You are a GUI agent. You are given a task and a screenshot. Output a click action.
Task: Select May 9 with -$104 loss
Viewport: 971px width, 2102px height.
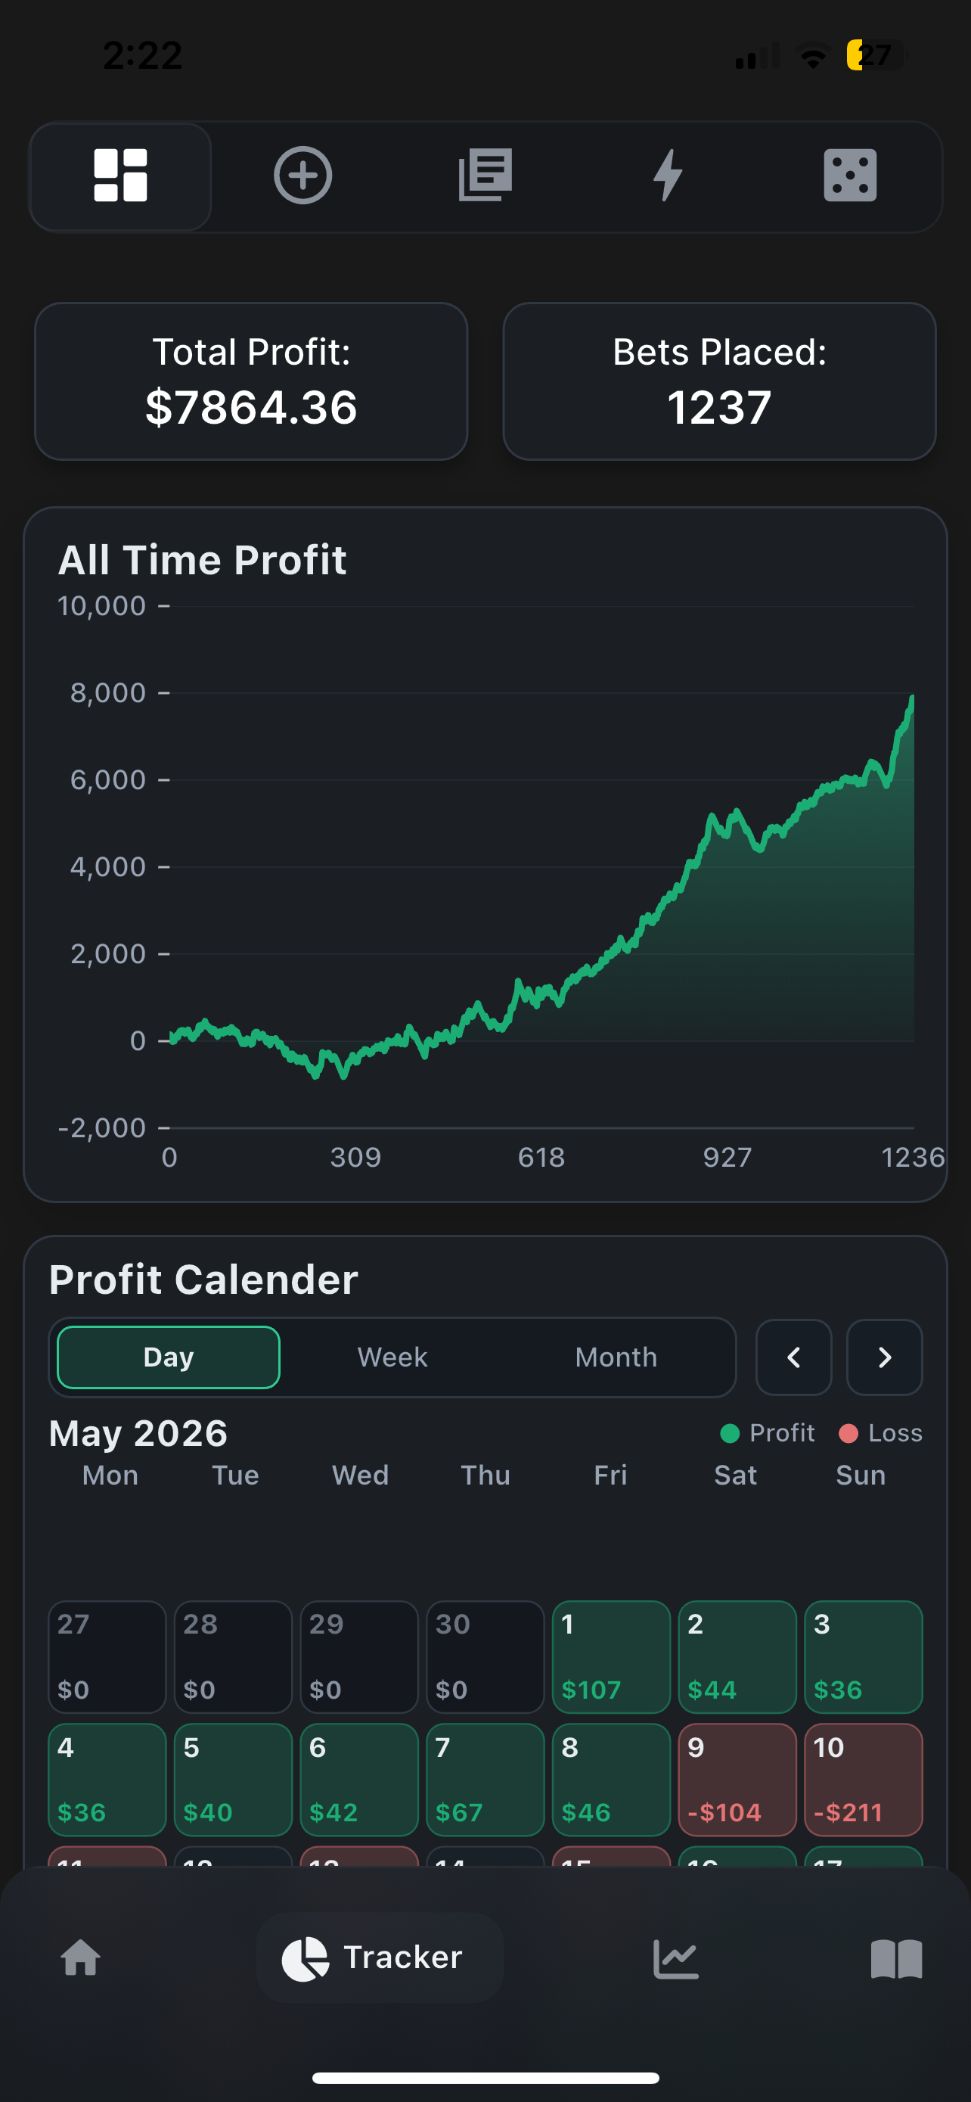pyautogui.click(x=737, y=1780)
